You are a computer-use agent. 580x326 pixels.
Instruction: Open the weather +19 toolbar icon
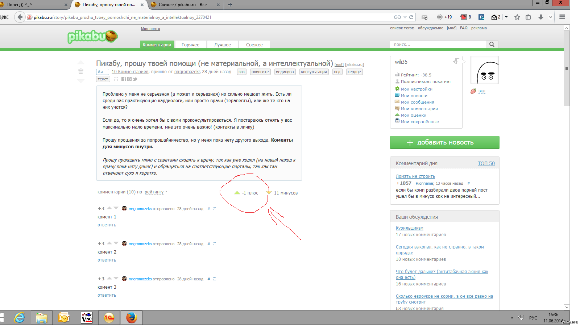tap(444, 17)
